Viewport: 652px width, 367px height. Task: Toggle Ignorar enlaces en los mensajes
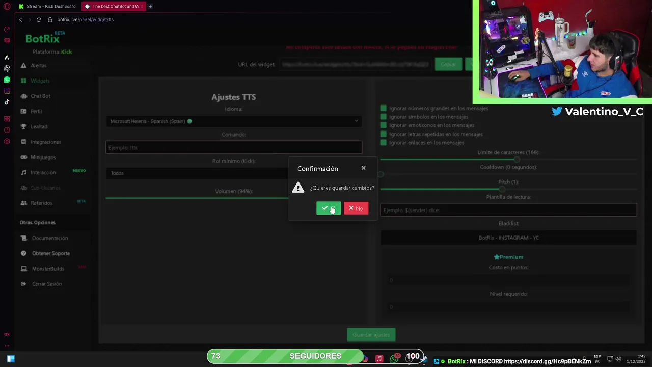click(x=384, y=143)
